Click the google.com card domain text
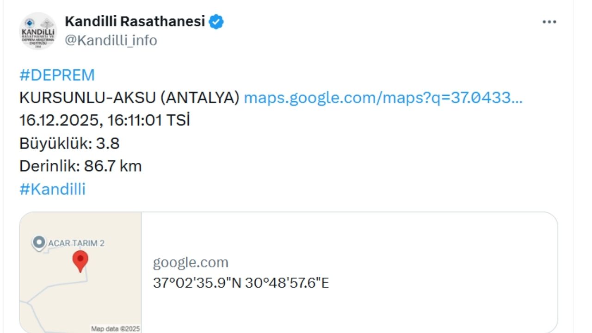 click(x=191, y=263)
